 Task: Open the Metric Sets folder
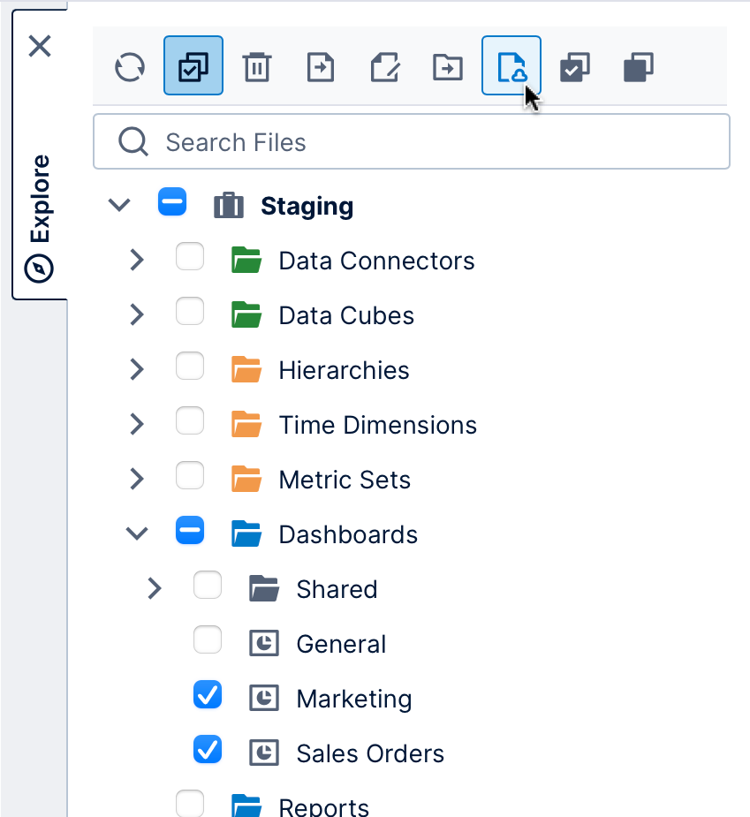(x=345, y=479)
